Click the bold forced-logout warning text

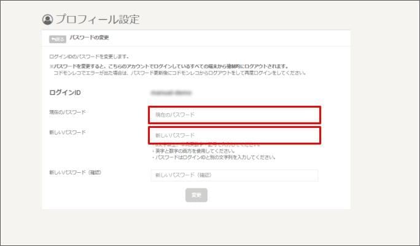pos(169,66)
